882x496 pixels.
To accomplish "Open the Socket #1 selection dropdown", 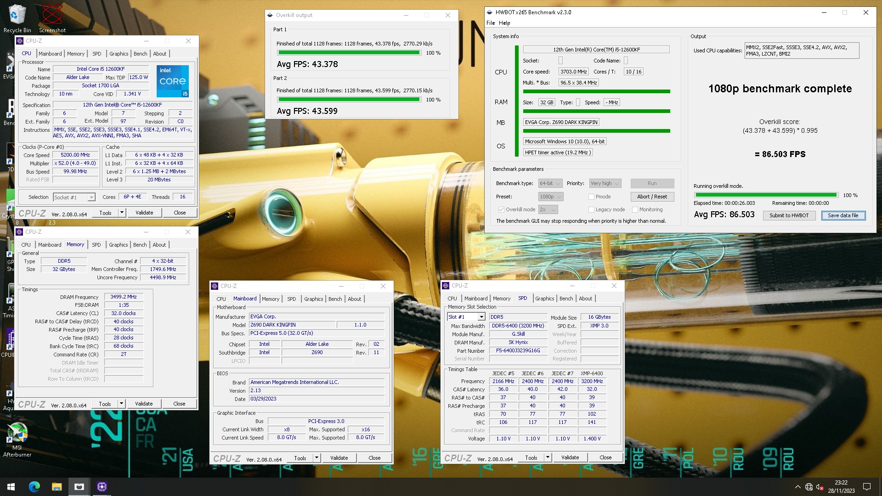I will pyautogui.click(x=74, y=197).
